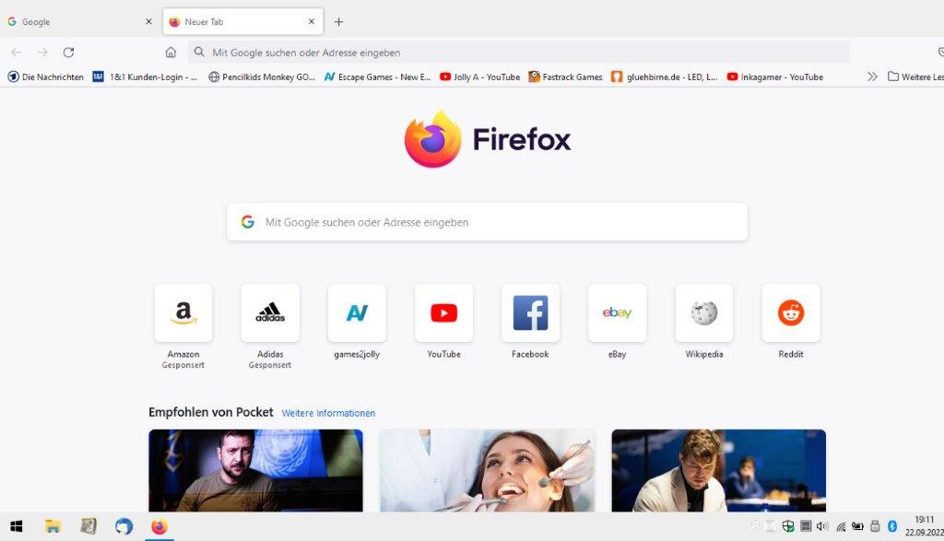Open Inkagamer - YouTube bookmark
This screenshot has width=944, height=541.
point(774,77)
